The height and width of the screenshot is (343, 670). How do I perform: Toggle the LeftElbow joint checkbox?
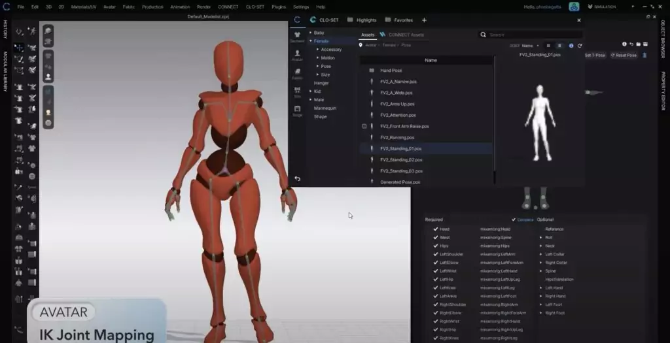point(435,263)
